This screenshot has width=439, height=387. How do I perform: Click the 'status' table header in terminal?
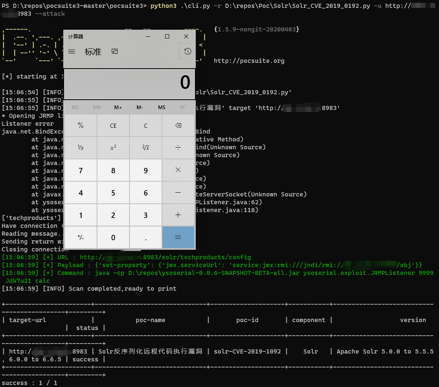point(87,328)
